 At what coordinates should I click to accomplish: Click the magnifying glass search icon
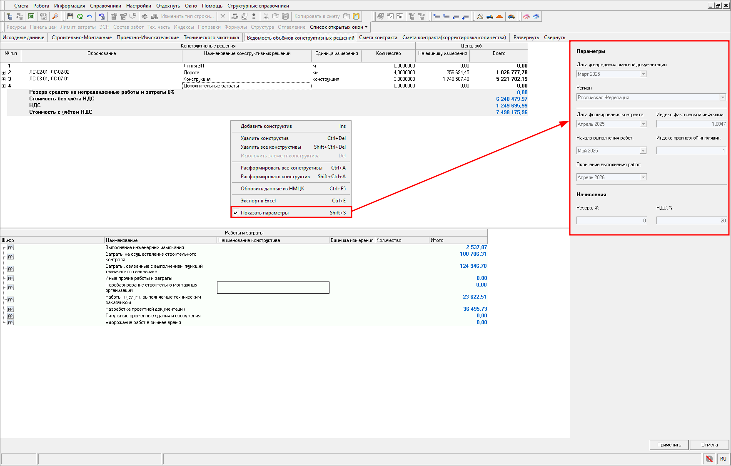click(x=55, y=16)
